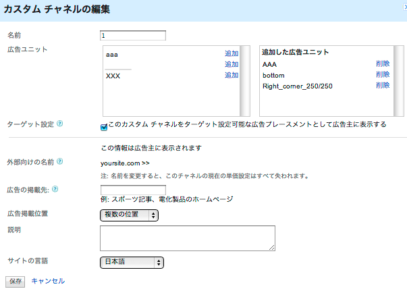Focus the 名前 text field

coord(132,36)
